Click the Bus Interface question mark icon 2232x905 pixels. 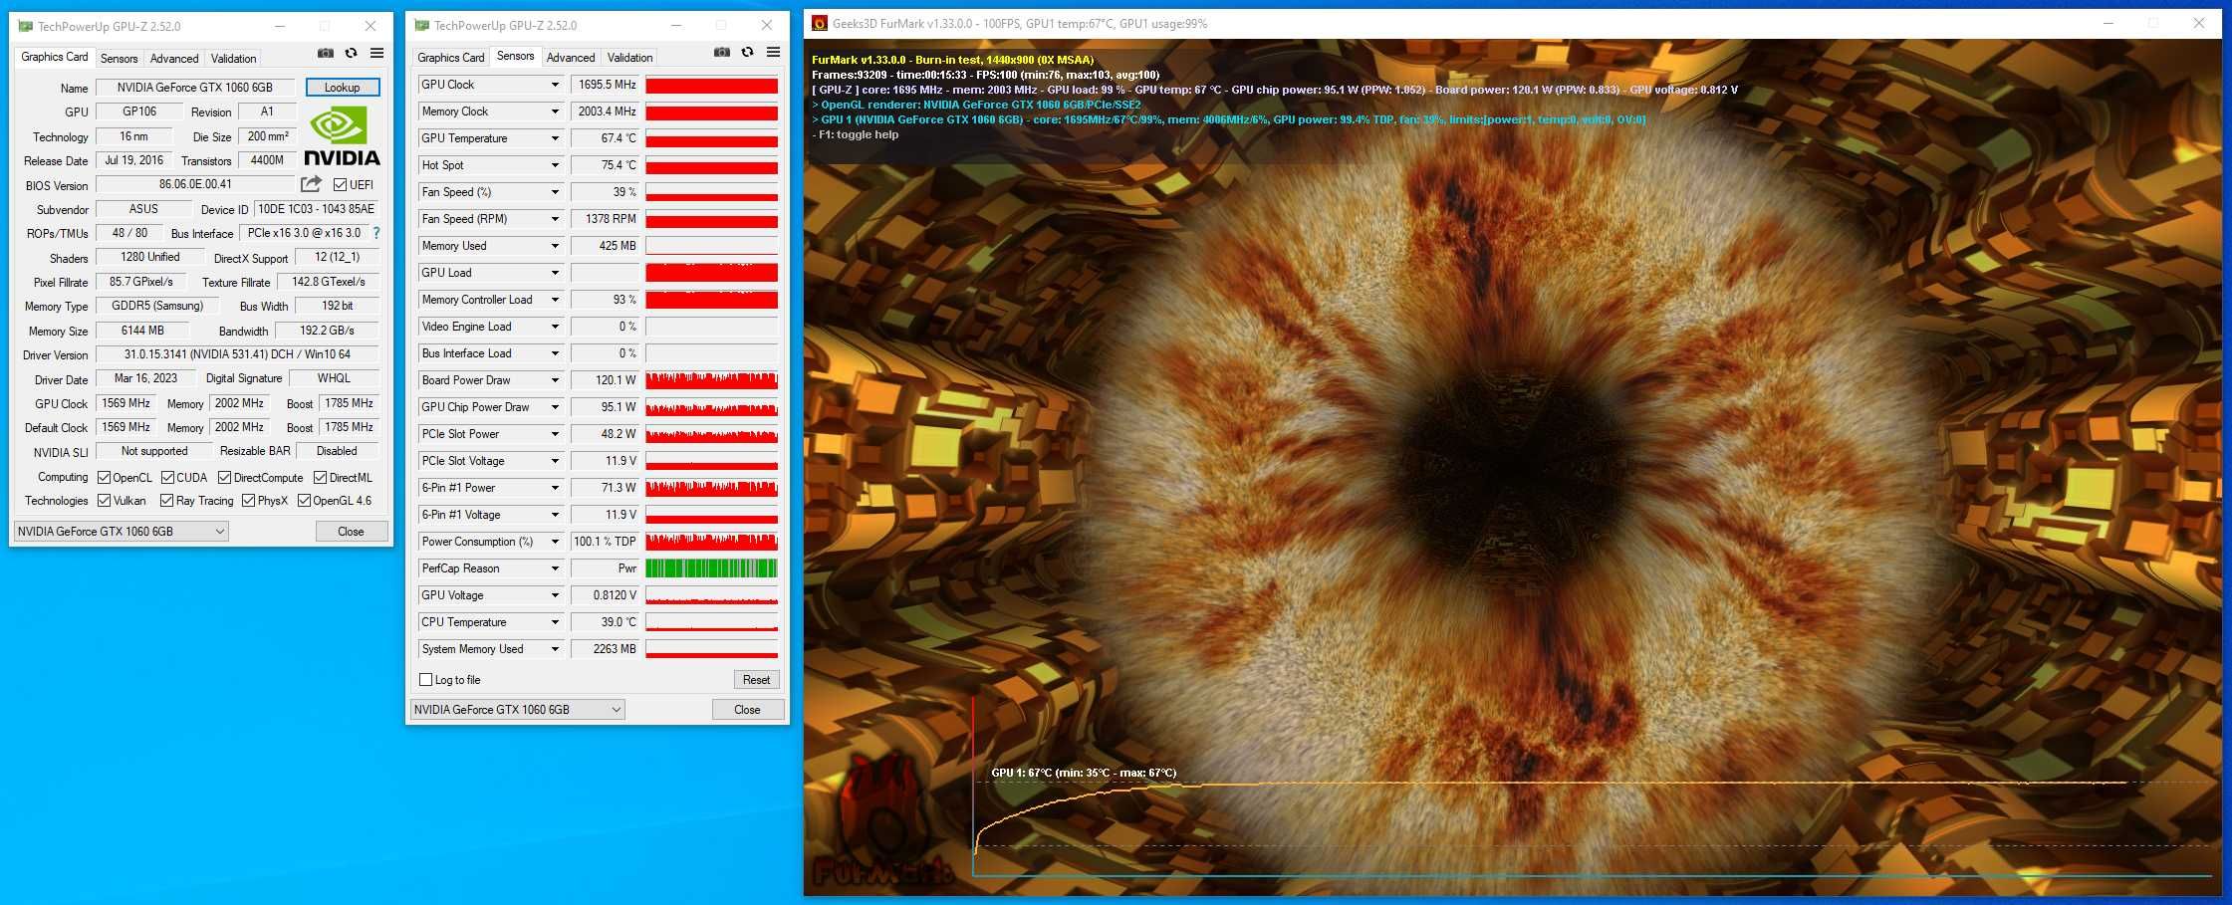[x=376, y=233]
